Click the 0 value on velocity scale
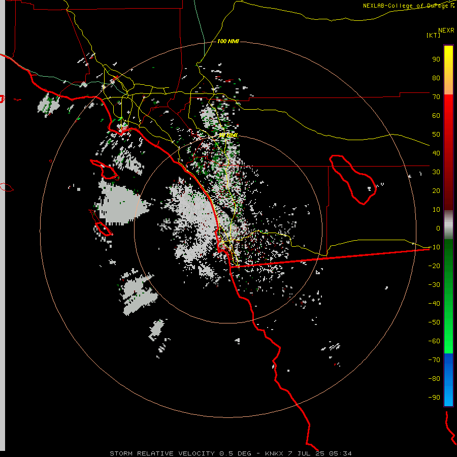This screenshot has height=457, width=457. [438, 228]
